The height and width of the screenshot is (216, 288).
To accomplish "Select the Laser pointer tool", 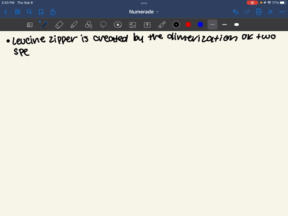I will (x=162, y=25).
